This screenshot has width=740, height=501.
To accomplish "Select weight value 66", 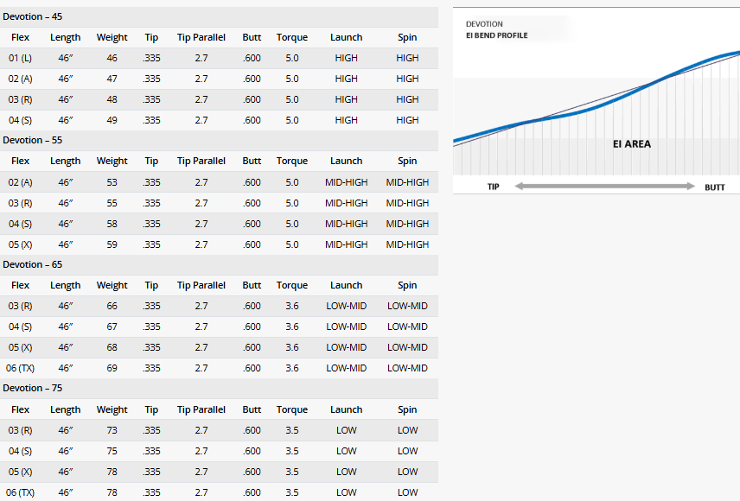I will point(112,306).
